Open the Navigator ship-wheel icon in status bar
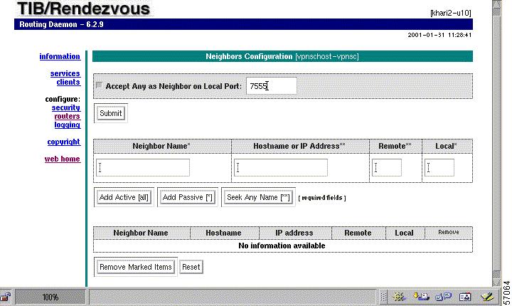 (x=399, y=297)
